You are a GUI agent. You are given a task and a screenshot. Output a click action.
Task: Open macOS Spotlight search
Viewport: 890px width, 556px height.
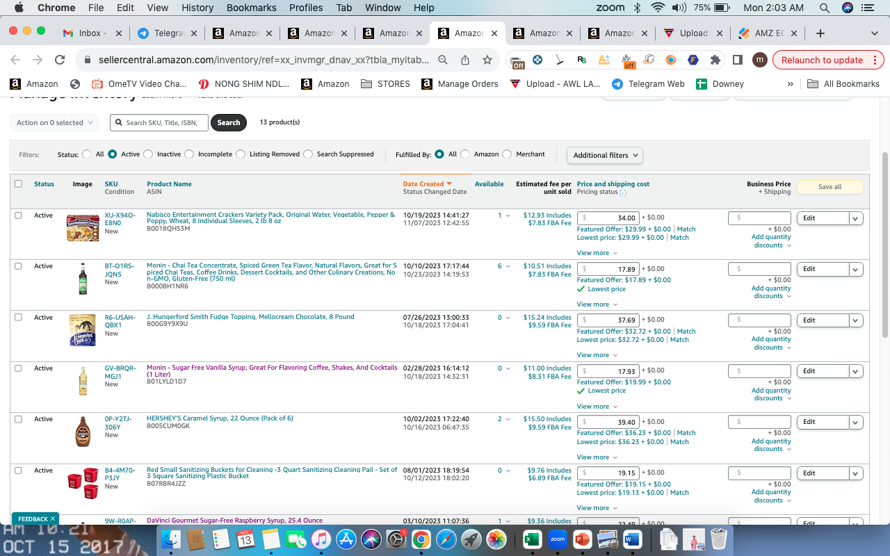[825, 8]
